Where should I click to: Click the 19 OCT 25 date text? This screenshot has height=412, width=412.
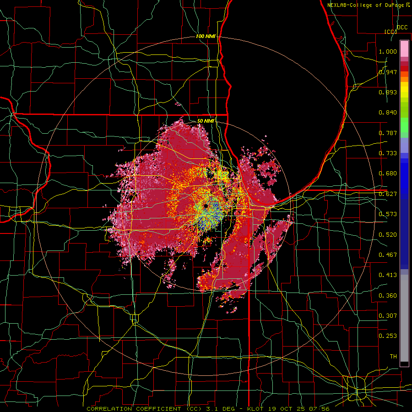tap(286, 409)
